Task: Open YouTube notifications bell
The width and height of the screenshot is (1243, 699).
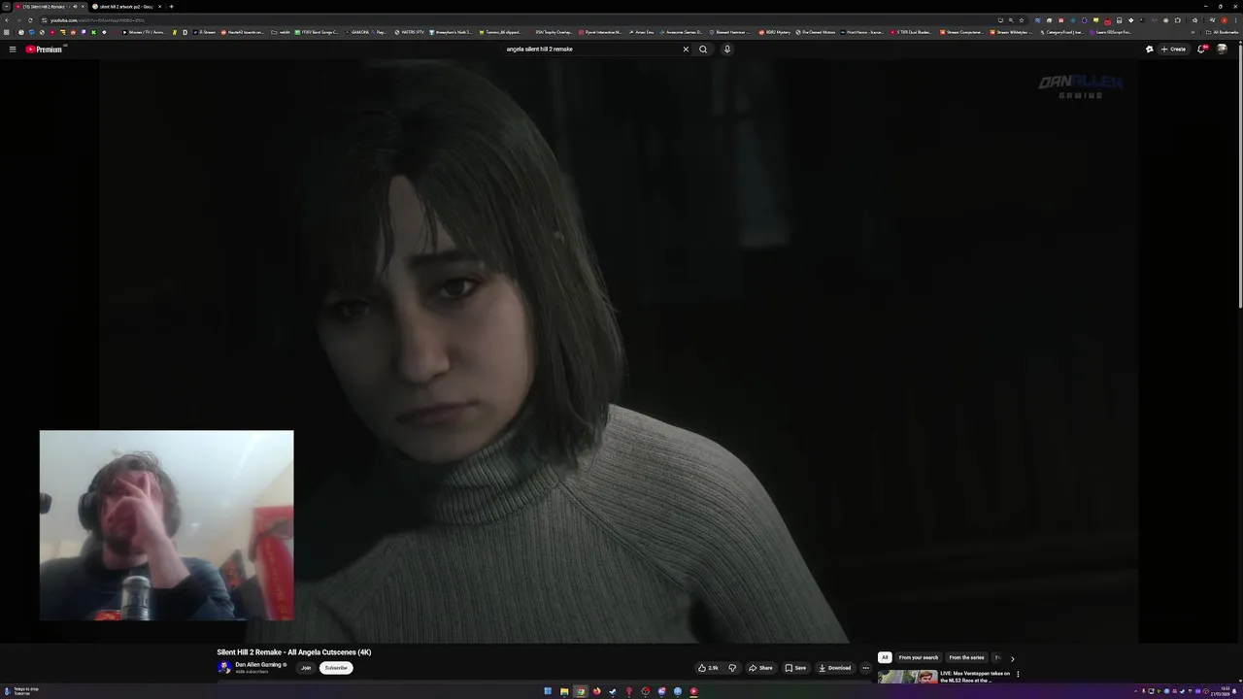Action: click(1201, 50)
